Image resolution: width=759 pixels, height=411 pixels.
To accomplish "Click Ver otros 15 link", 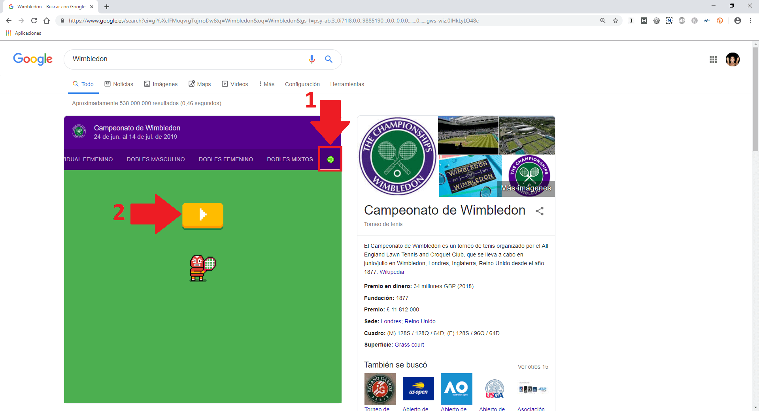I will tap(533, 367).
